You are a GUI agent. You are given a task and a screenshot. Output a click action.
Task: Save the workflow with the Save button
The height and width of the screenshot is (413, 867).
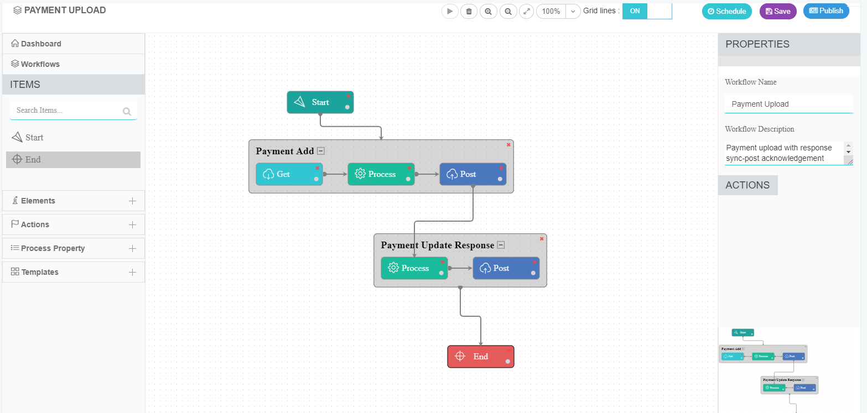coord(778,11)
